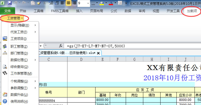The width and height of the screenshot is (201, 105).
Task: Decrease decimal places
Action: [57, 3]
